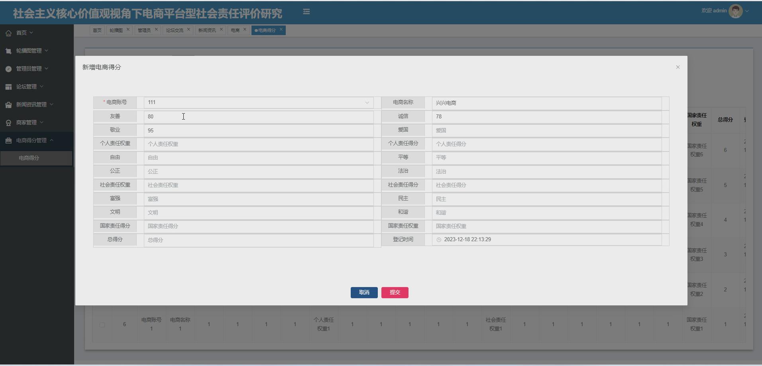
Task: Collapse the 电商得分管理 sidebar section
Action: pos(52,140)
